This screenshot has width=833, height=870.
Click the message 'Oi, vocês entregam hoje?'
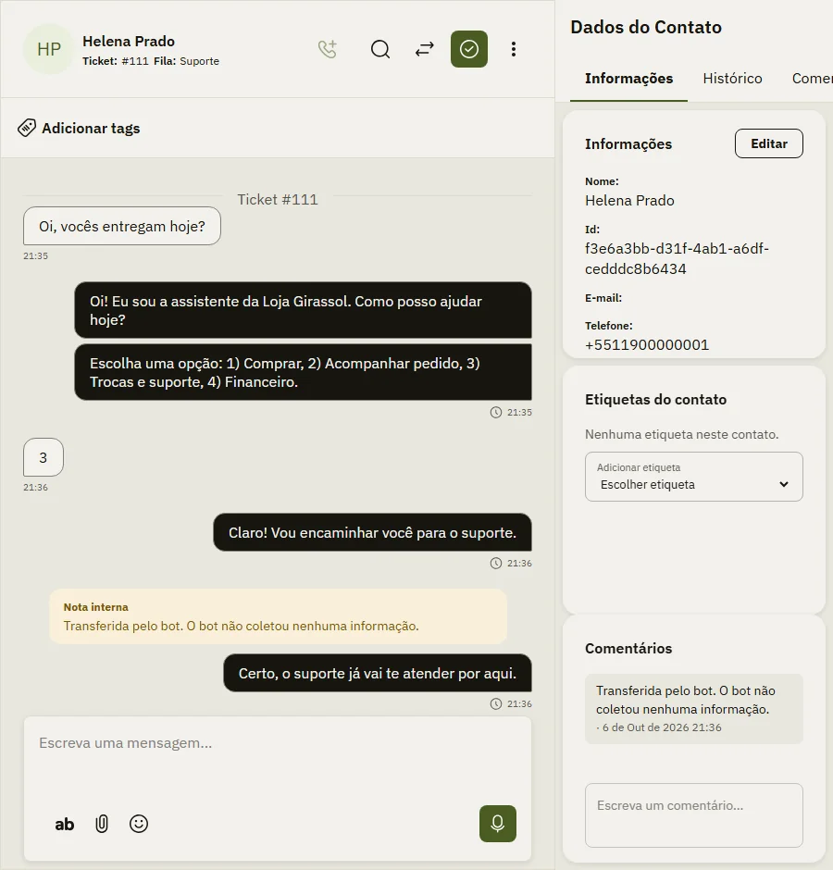point(122,227)
